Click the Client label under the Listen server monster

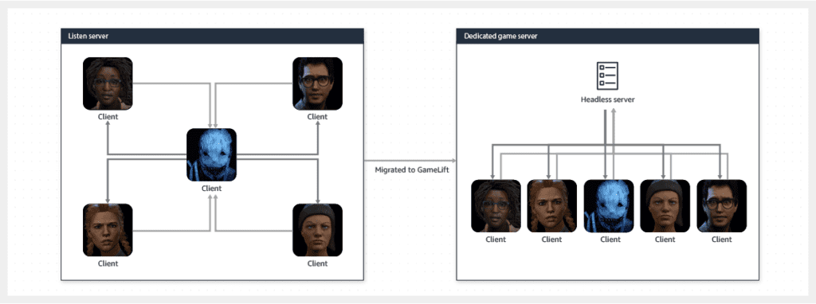tap(211, 189)
